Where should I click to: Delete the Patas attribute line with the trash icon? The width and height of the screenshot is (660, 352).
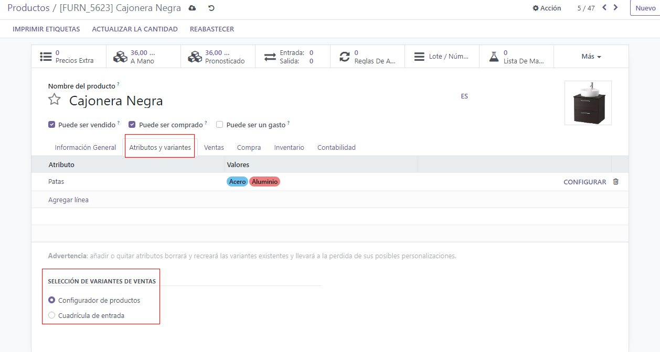click(x=616, y=182)
